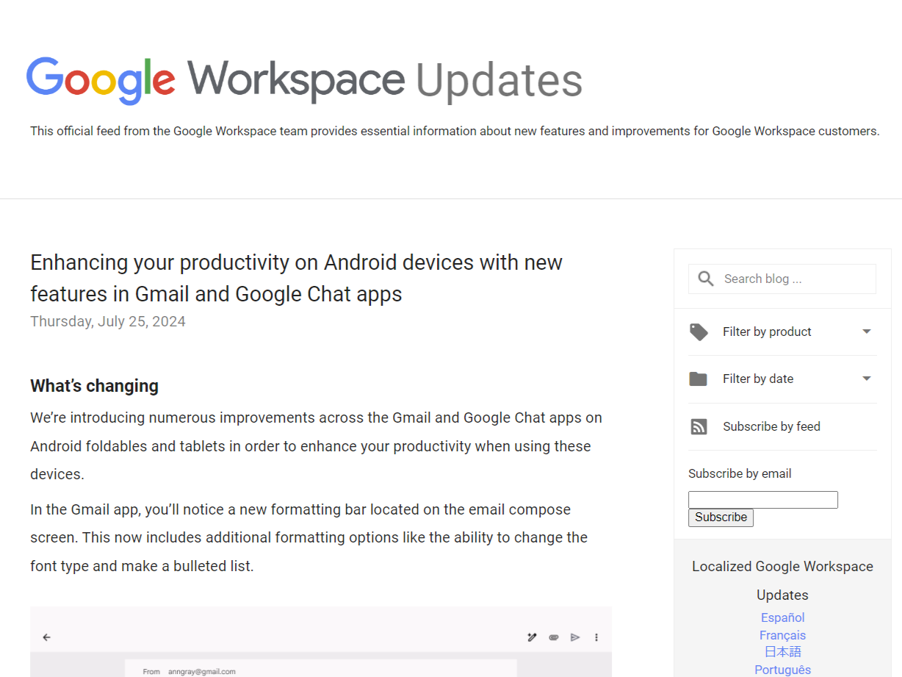Click the Google logo in the header

click(x=101, y=79)
